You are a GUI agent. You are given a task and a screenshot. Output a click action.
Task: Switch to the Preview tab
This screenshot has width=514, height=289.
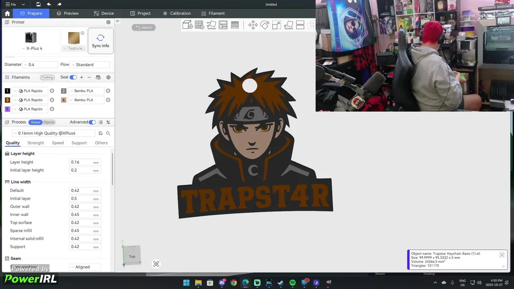coord(67,13)
